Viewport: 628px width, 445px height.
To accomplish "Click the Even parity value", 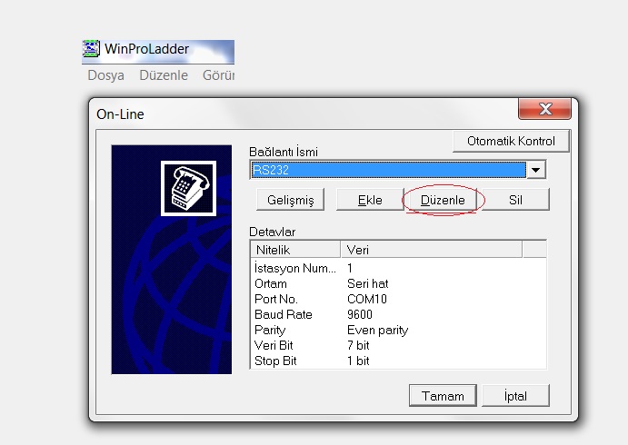I will (378, 331).
